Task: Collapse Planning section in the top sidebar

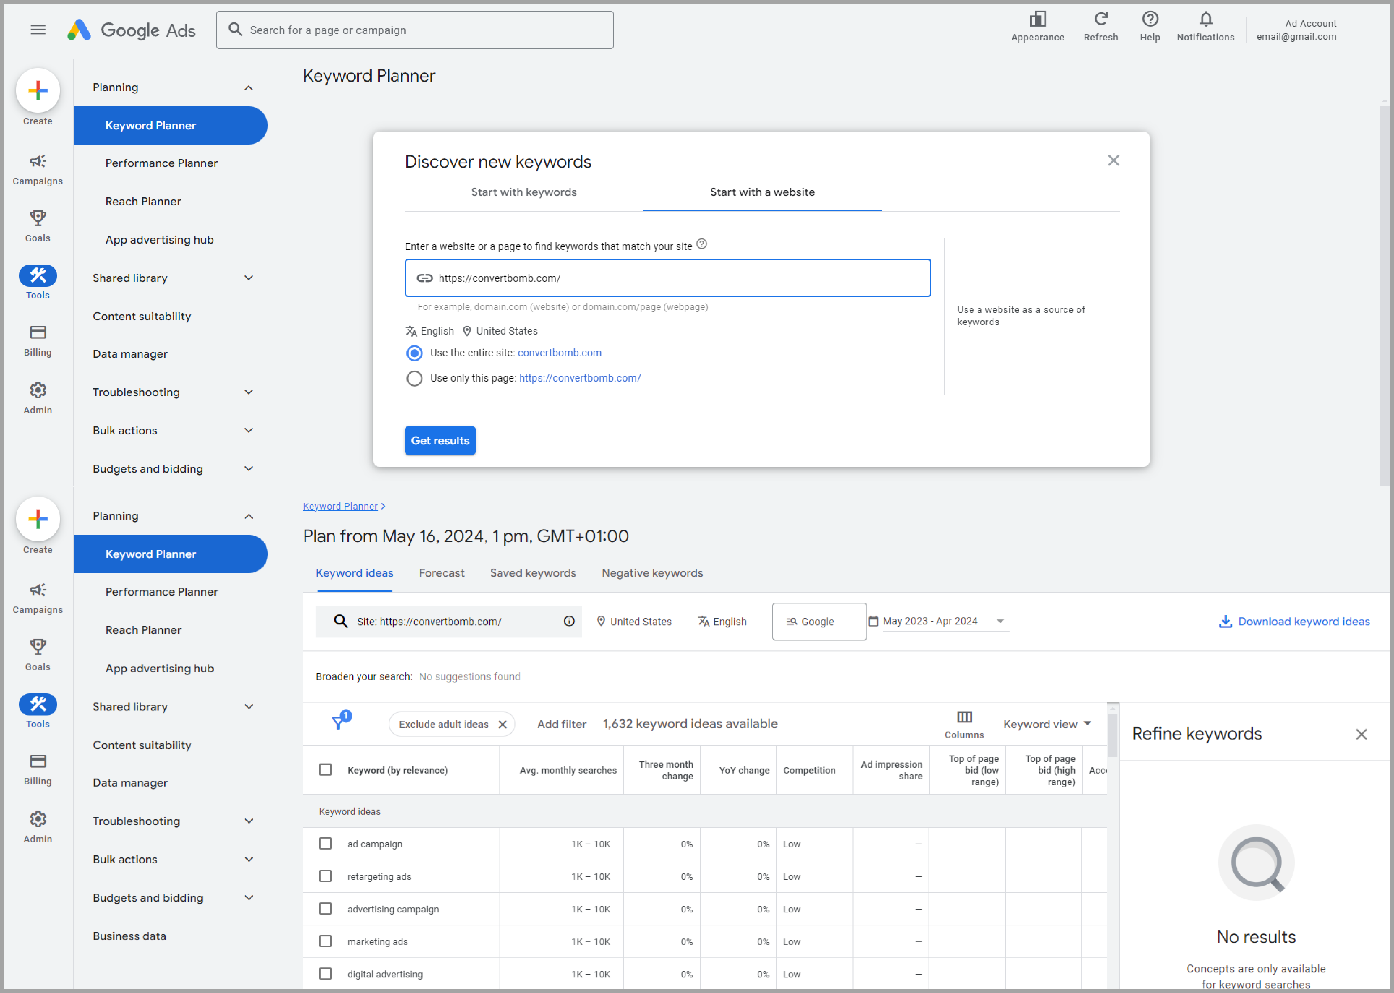Action: [248, 88]
